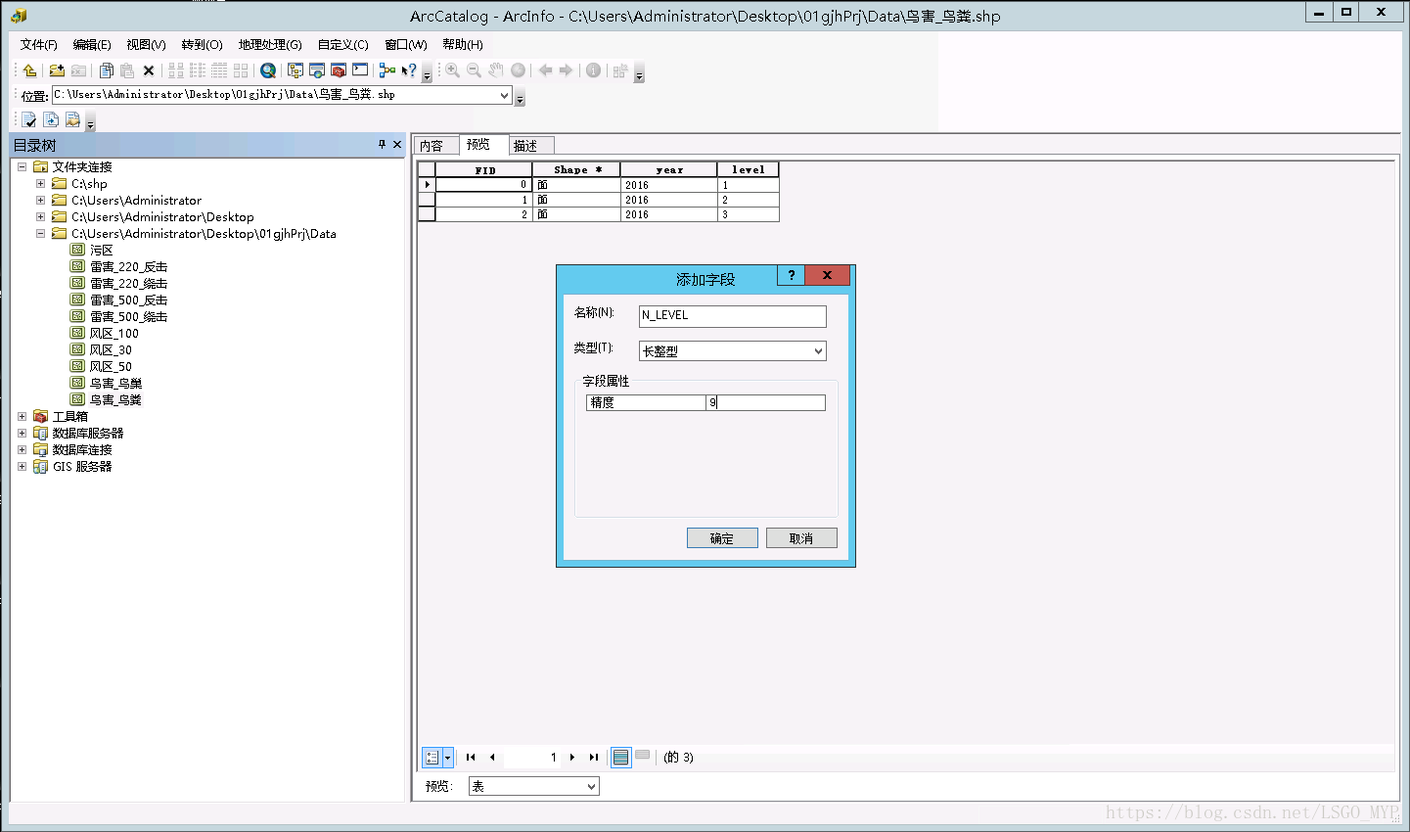This screenshot has width=1410, height=832.
Task: Open the 自定义(C) menu
Action: point(342,44)
